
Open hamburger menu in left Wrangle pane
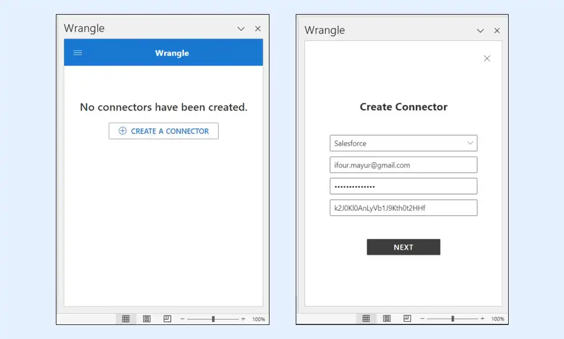click(x=78, y=53)
